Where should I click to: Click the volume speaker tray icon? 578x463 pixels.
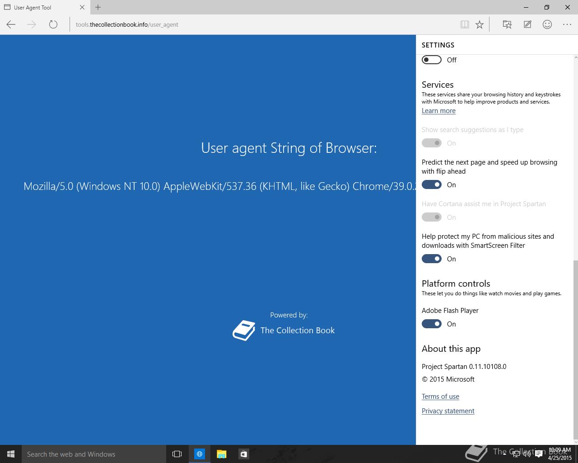pos(527,454)
